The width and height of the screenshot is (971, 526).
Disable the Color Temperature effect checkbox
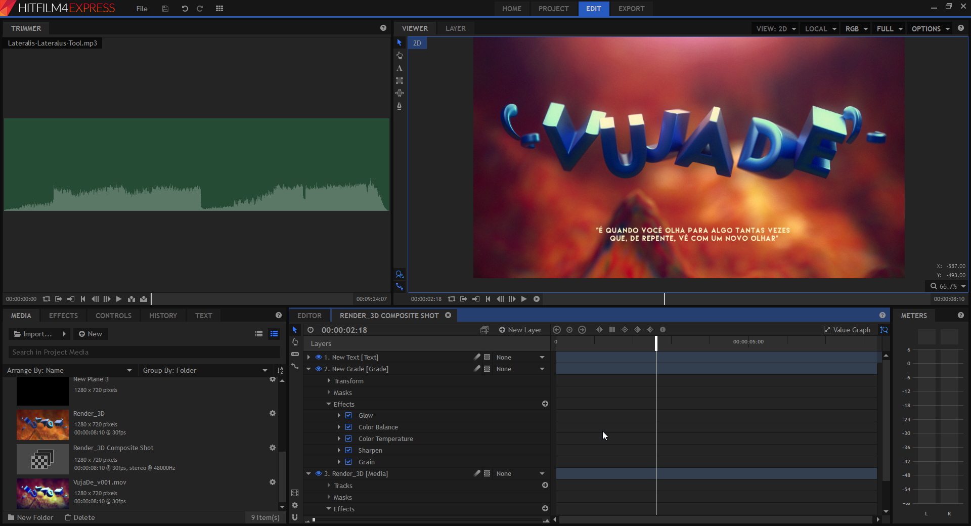coord(348,439)
